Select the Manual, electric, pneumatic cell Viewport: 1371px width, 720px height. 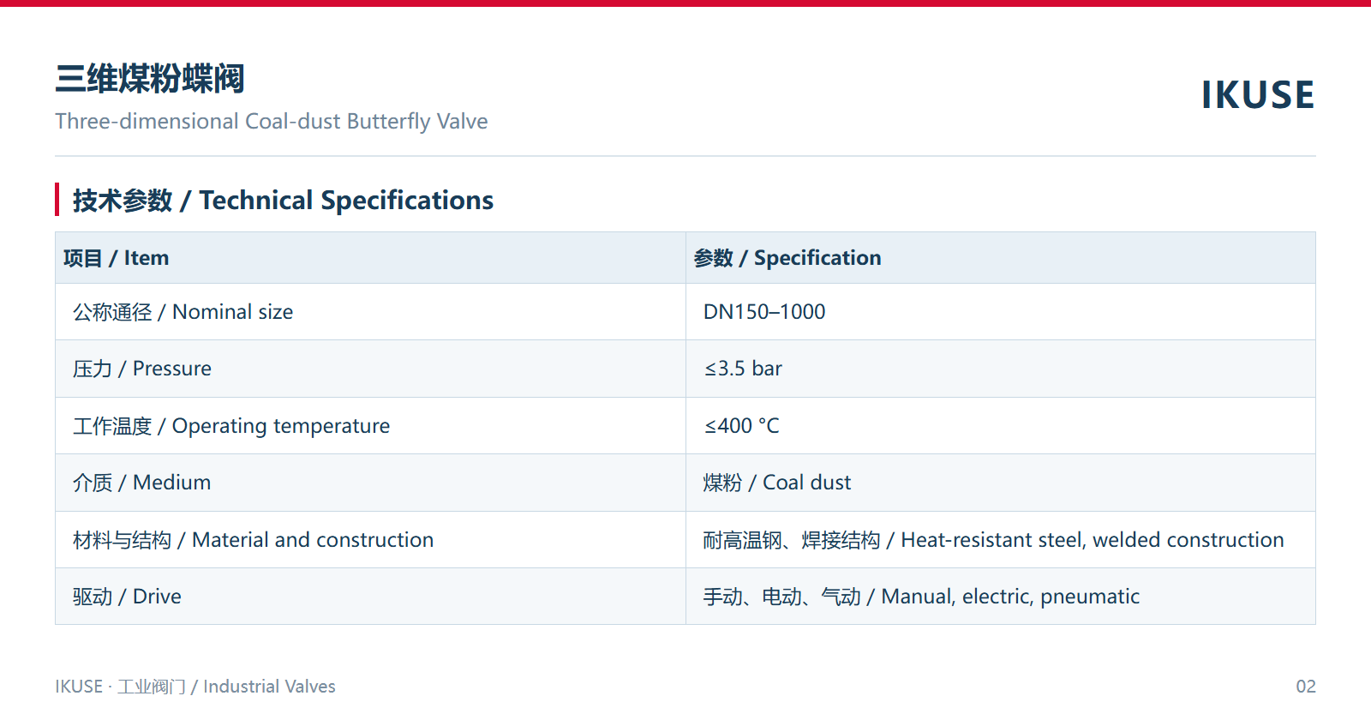1001,597
